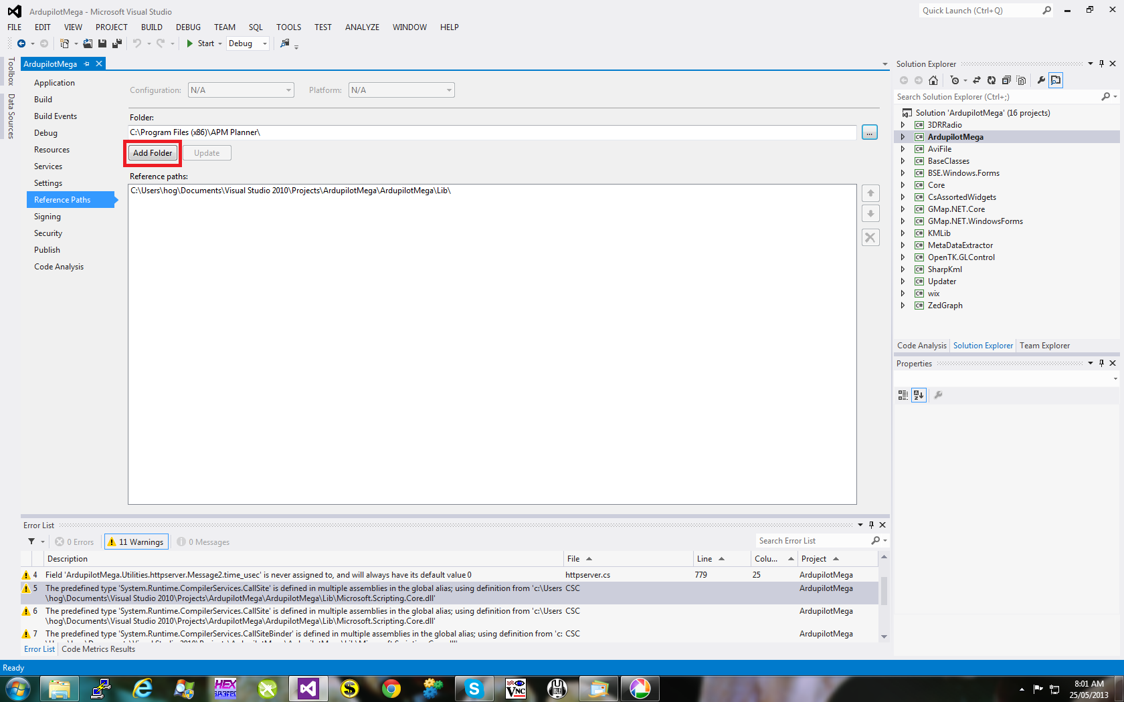Close the ArdupilotMega properties tab

(x=99, y=64)
